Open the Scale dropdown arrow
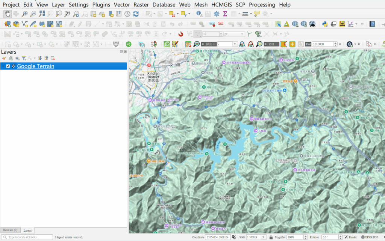 (x=263, y=237)
